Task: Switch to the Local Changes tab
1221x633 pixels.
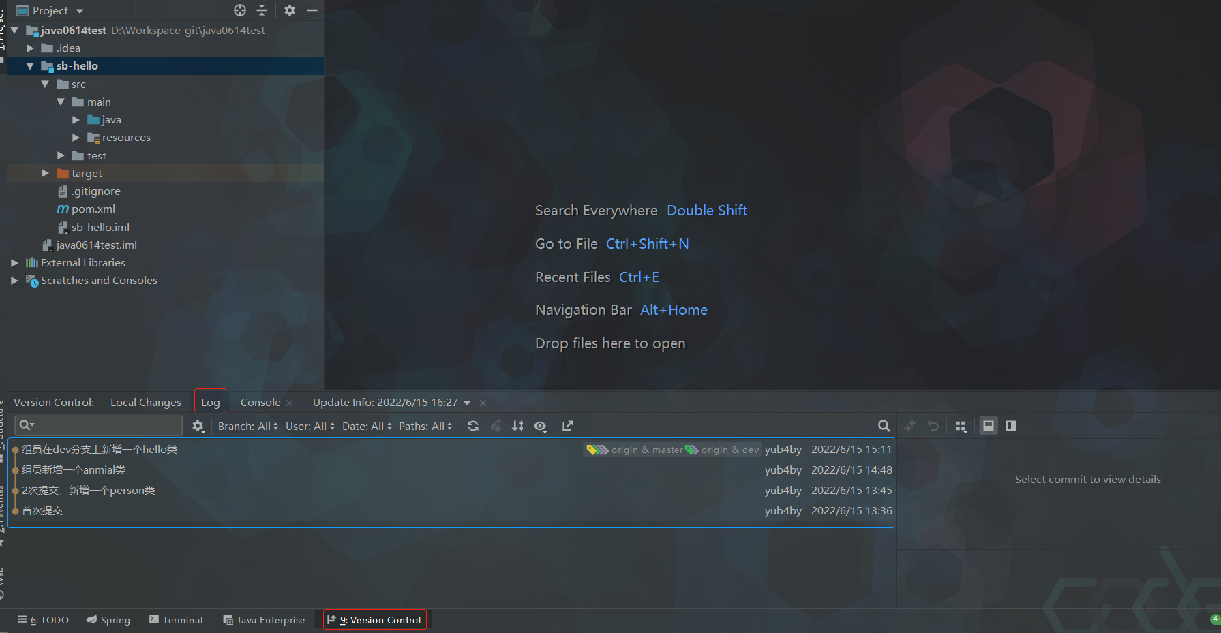Action: [146, 402]
